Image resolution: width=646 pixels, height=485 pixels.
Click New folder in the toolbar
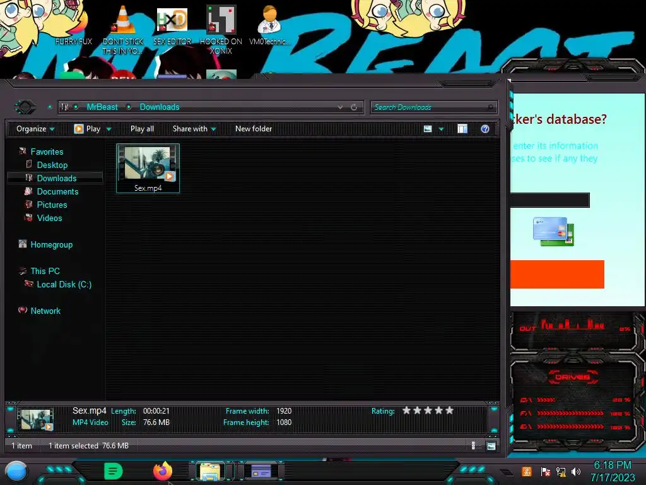254,129
